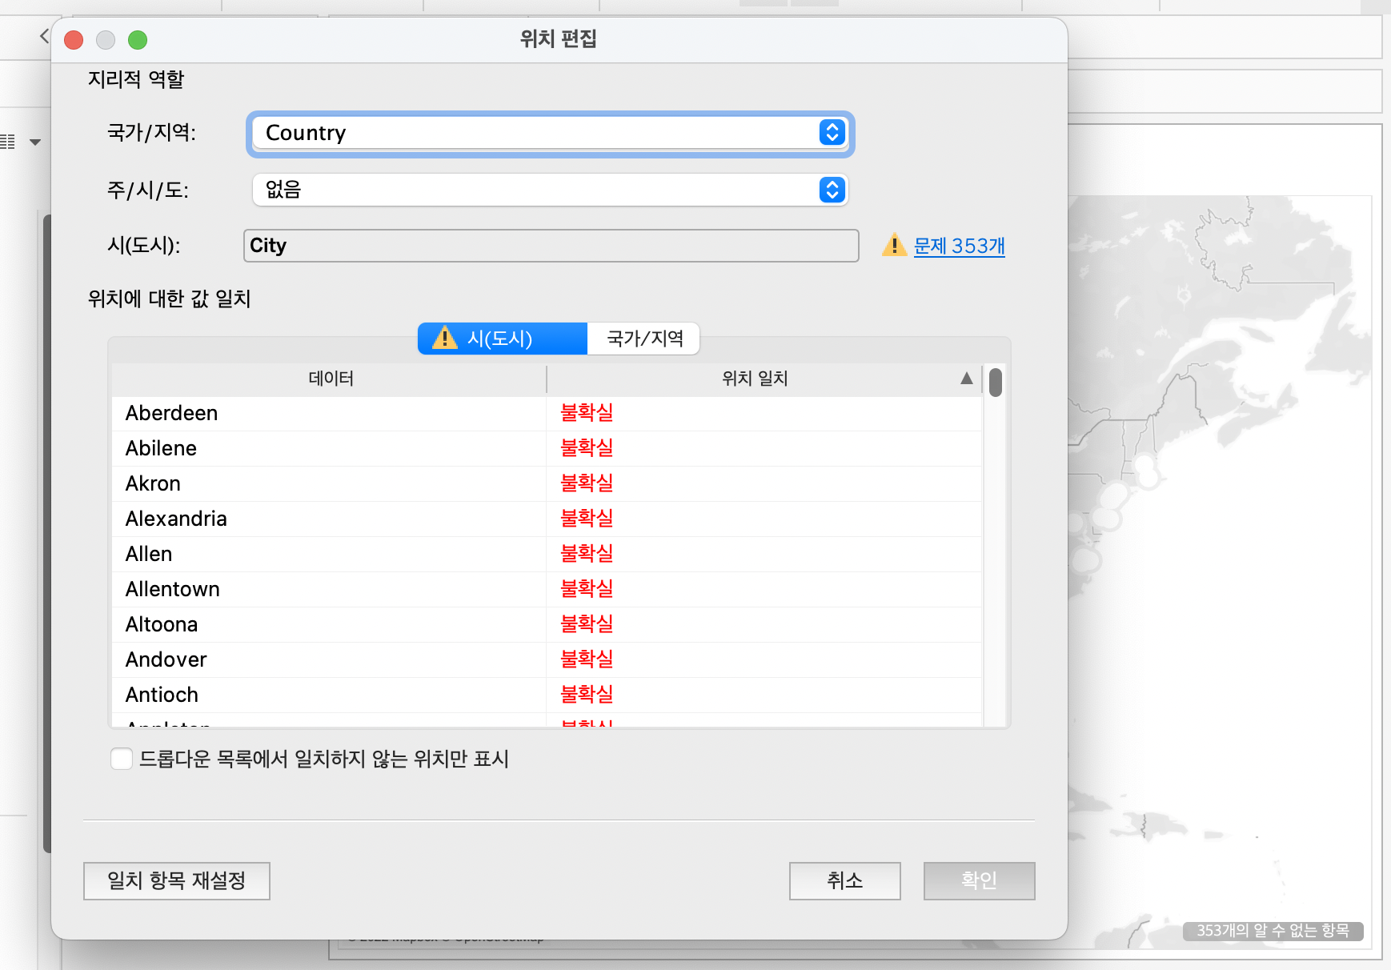Click the City field for 시(도시)
The image size is (1391, 970).
coord(551,246)
